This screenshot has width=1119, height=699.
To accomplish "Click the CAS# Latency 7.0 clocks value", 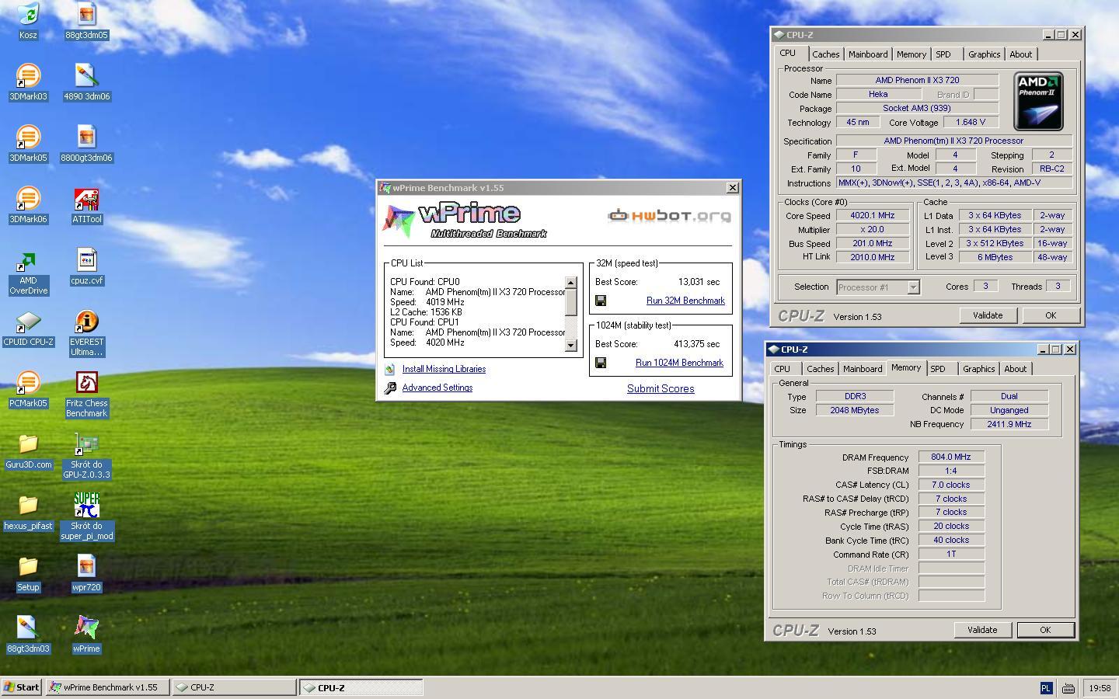I will pyautogui.click(x=951, y=485).
